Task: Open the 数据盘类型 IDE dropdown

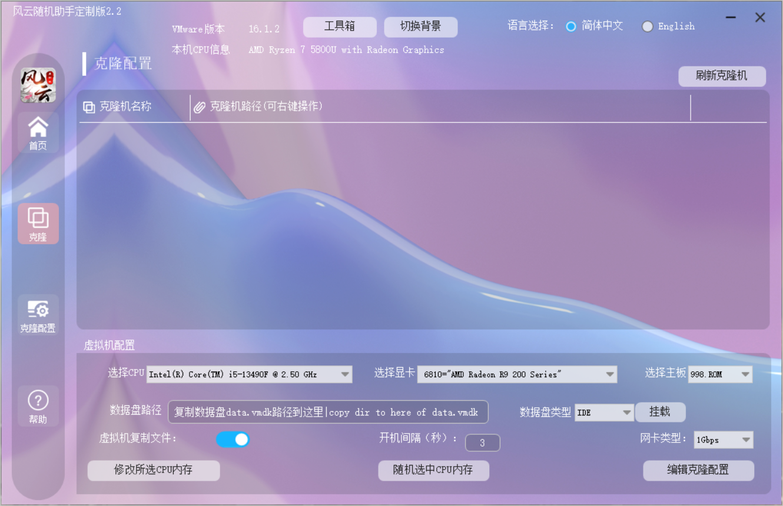Action: pyautogui.click(x=627, y=413)
